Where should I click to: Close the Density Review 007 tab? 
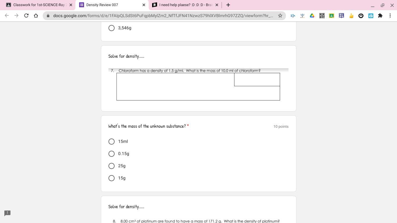[144, 5]
